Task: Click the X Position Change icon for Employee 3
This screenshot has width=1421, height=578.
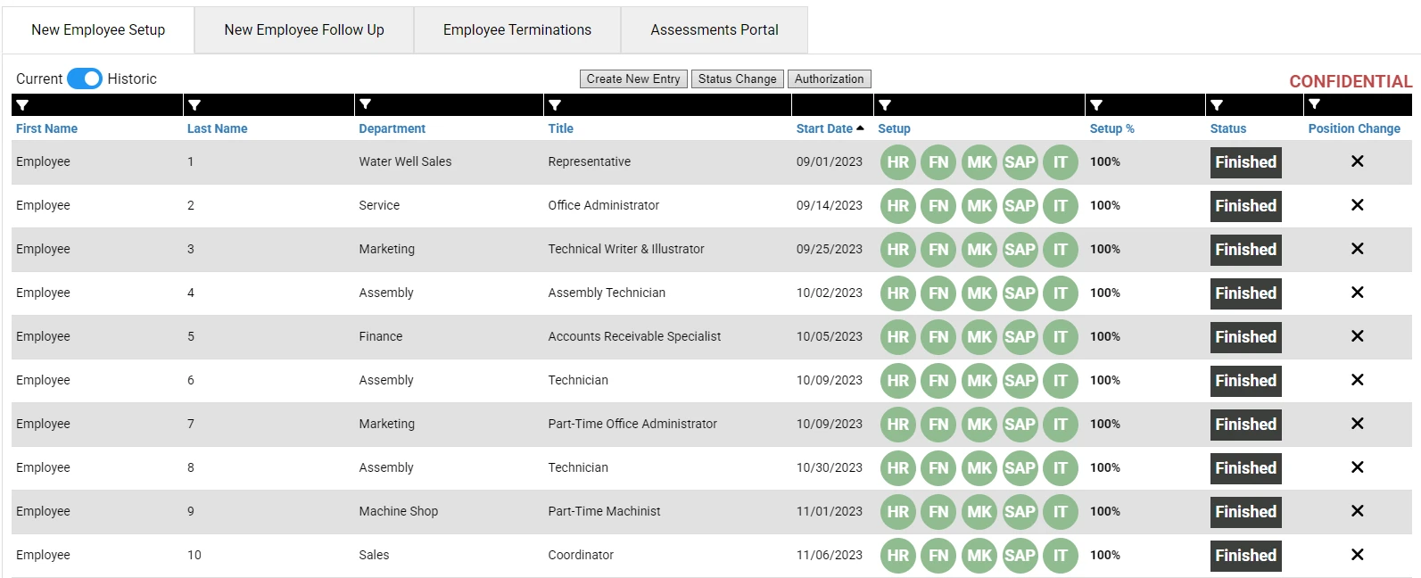Action: click(1357, 249)
